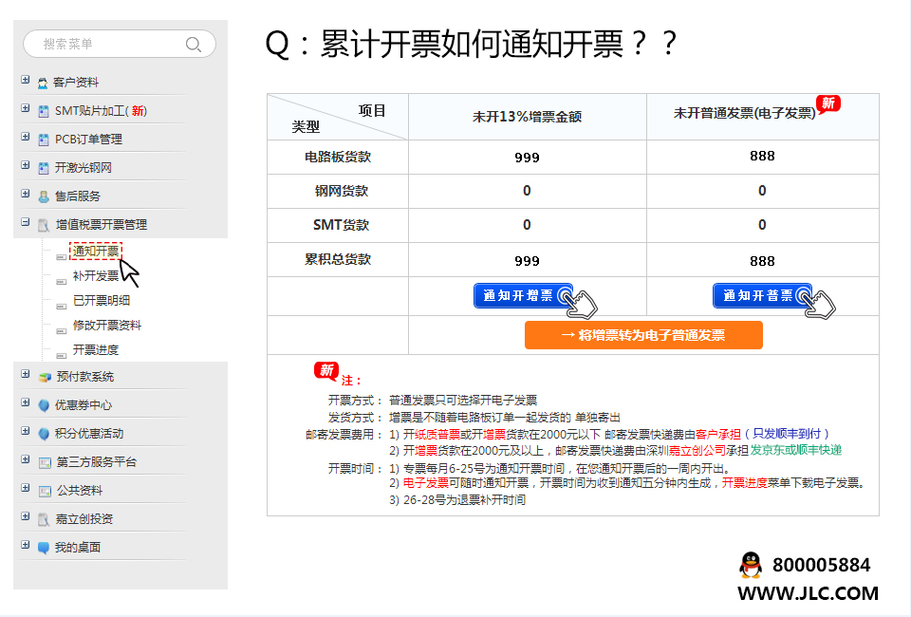Click the 优惠券中心 shield icon
The width and height of the screenshot is (911, 617).
click(44, 405)
